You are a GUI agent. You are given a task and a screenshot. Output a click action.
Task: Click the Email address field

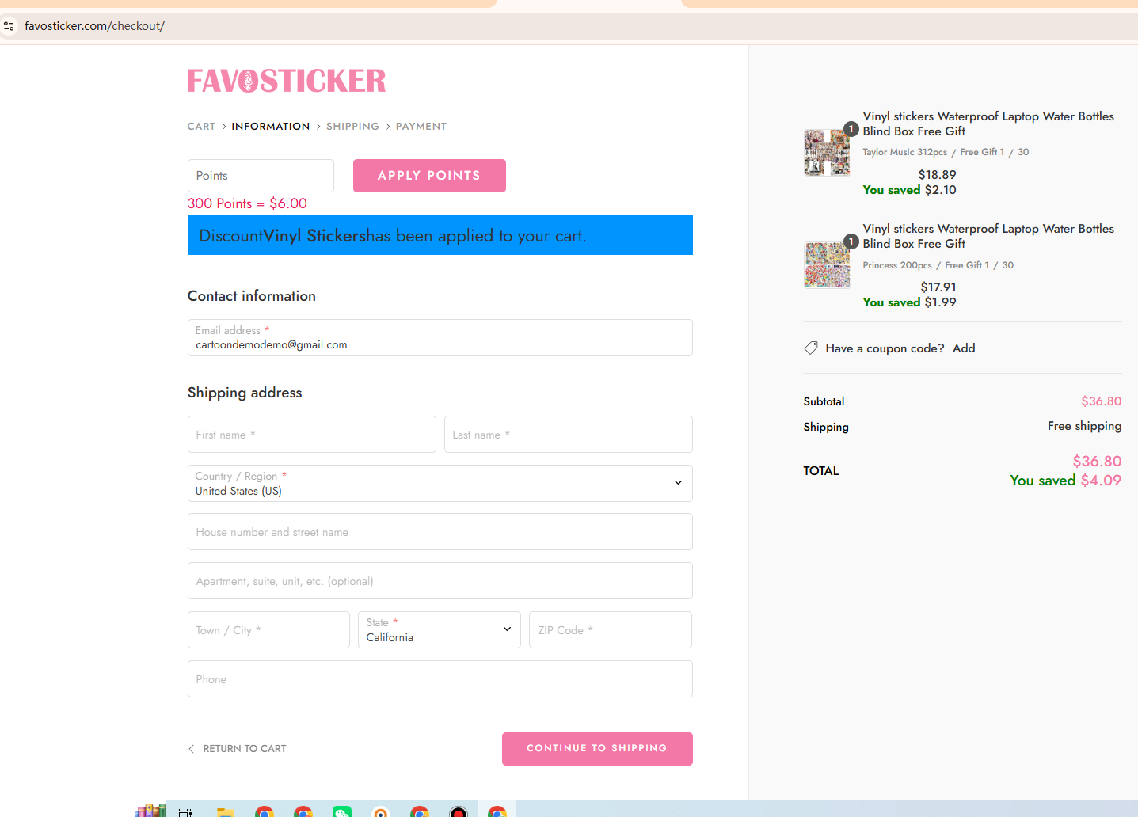(440, 338)
